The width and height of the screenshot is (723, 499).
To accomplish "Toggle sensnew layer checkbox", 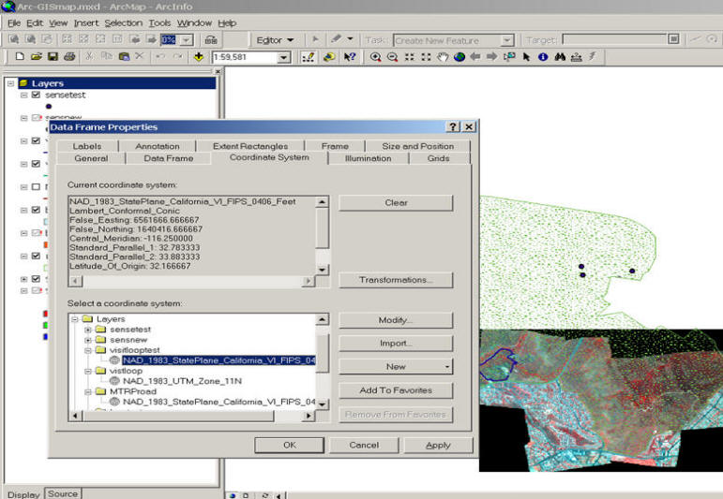I will pos(36,118).
